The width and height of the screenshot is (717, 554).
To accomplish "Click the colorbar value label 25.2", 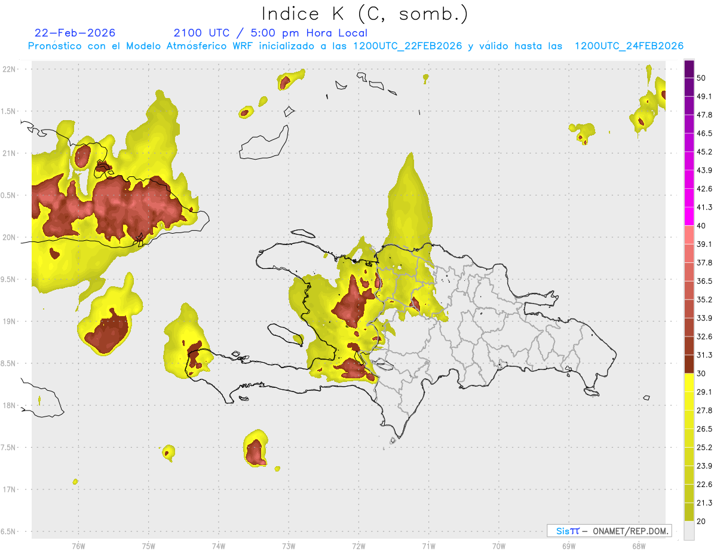I will pyautogui.click(x=704, y=447).
